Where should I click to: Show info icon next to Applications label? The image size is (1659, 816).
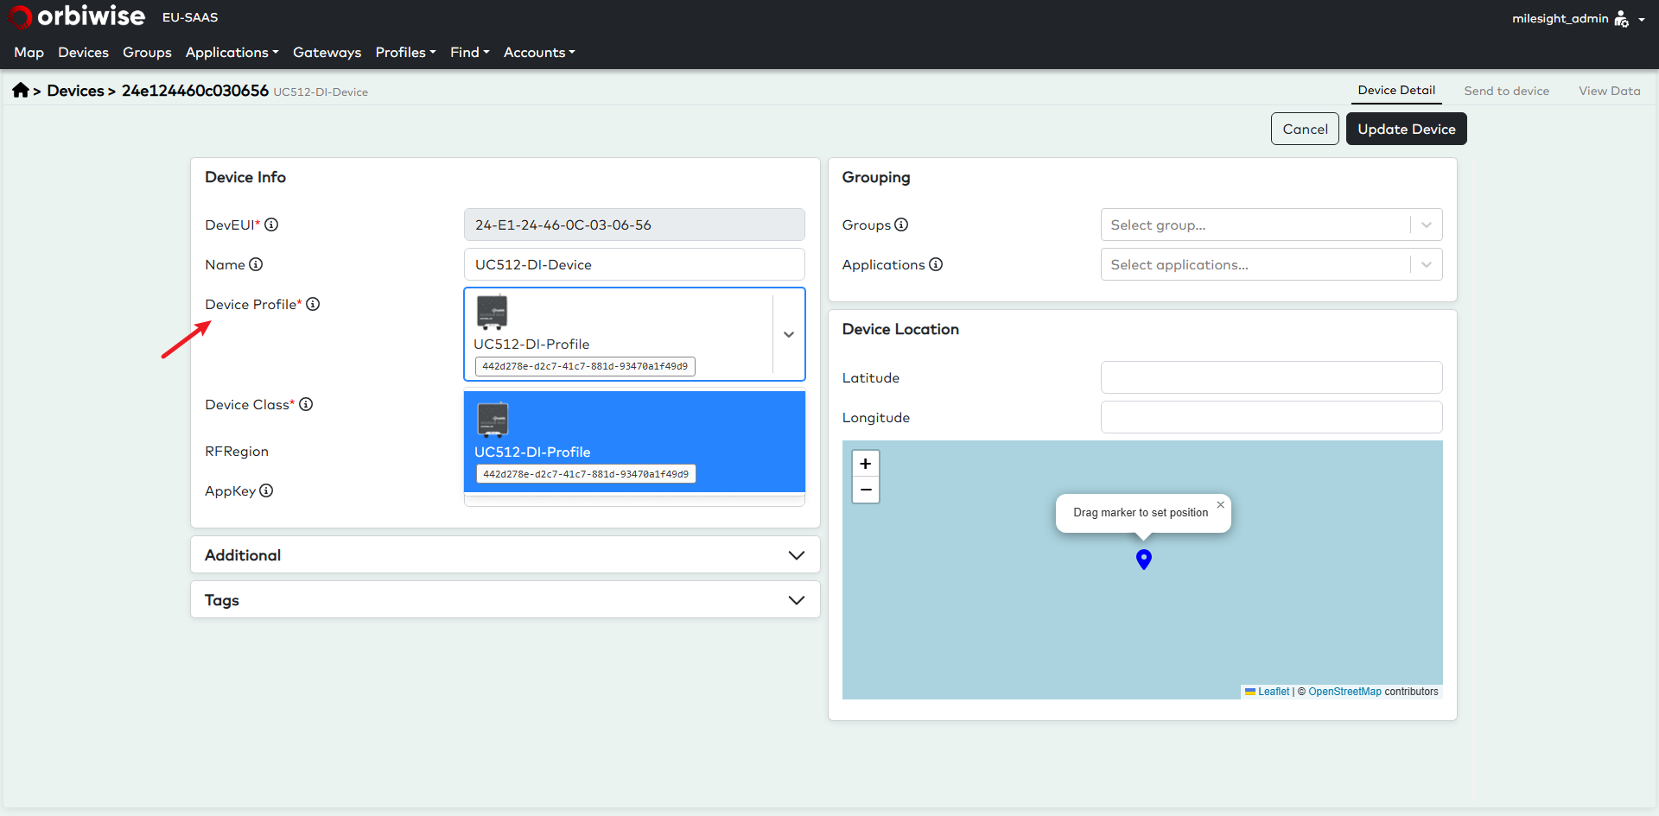click(936, 264)
